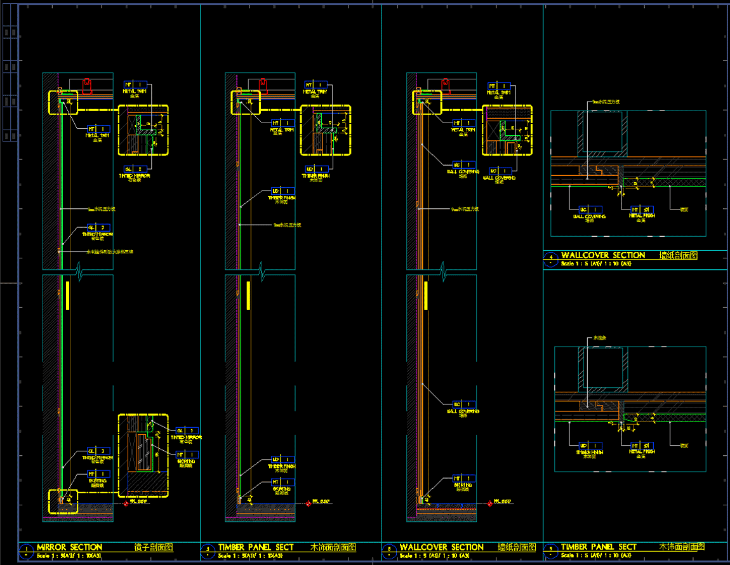Click the topmost MT 1 METAL TRIM tag in mirror section

click(135, 84)
